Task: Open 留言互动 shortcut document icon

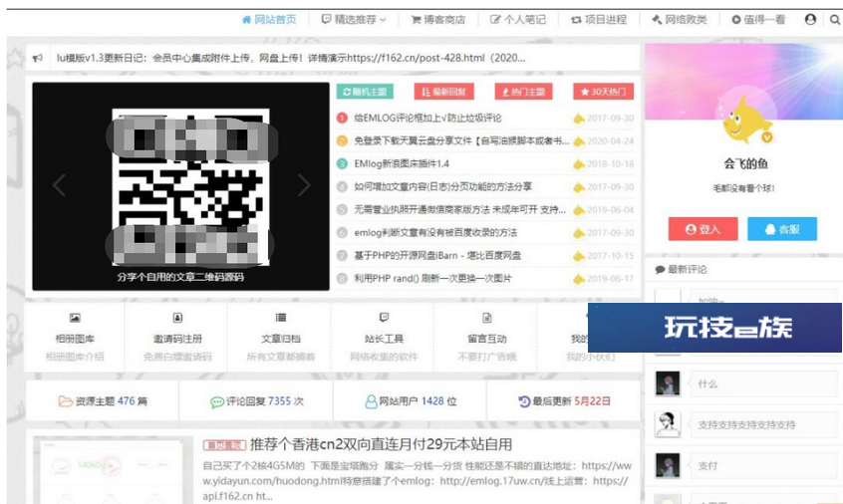Action: [487, 318]
